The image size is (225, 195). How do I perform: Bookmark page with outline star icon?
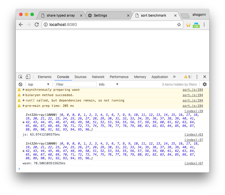(179, 25)
